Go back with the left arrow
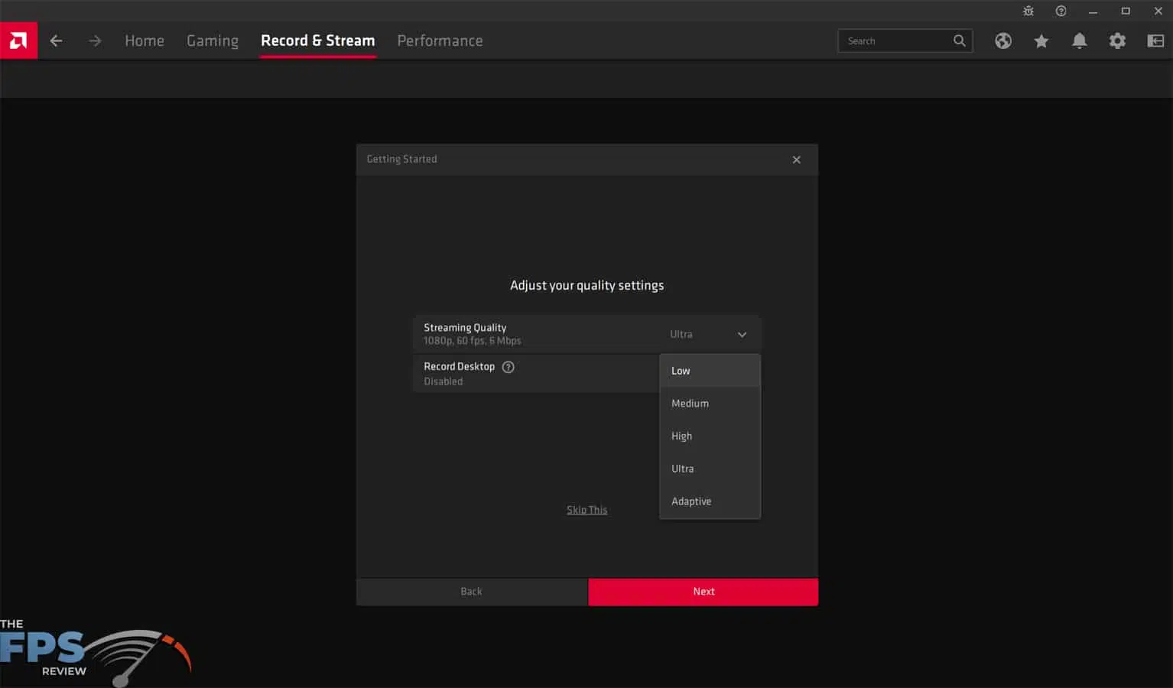 click(57, 41)
